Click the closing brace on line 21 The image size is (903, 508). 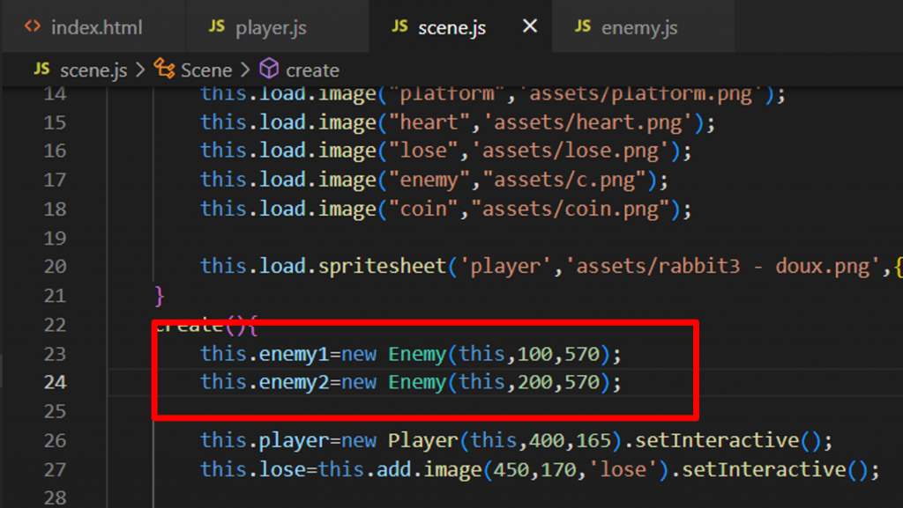[x=160, y=296]
